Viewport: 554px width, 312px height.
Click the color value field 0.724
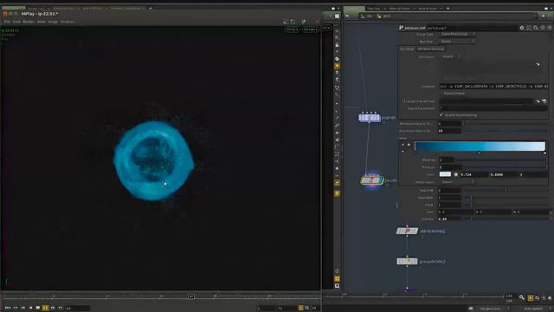[473, 175]
